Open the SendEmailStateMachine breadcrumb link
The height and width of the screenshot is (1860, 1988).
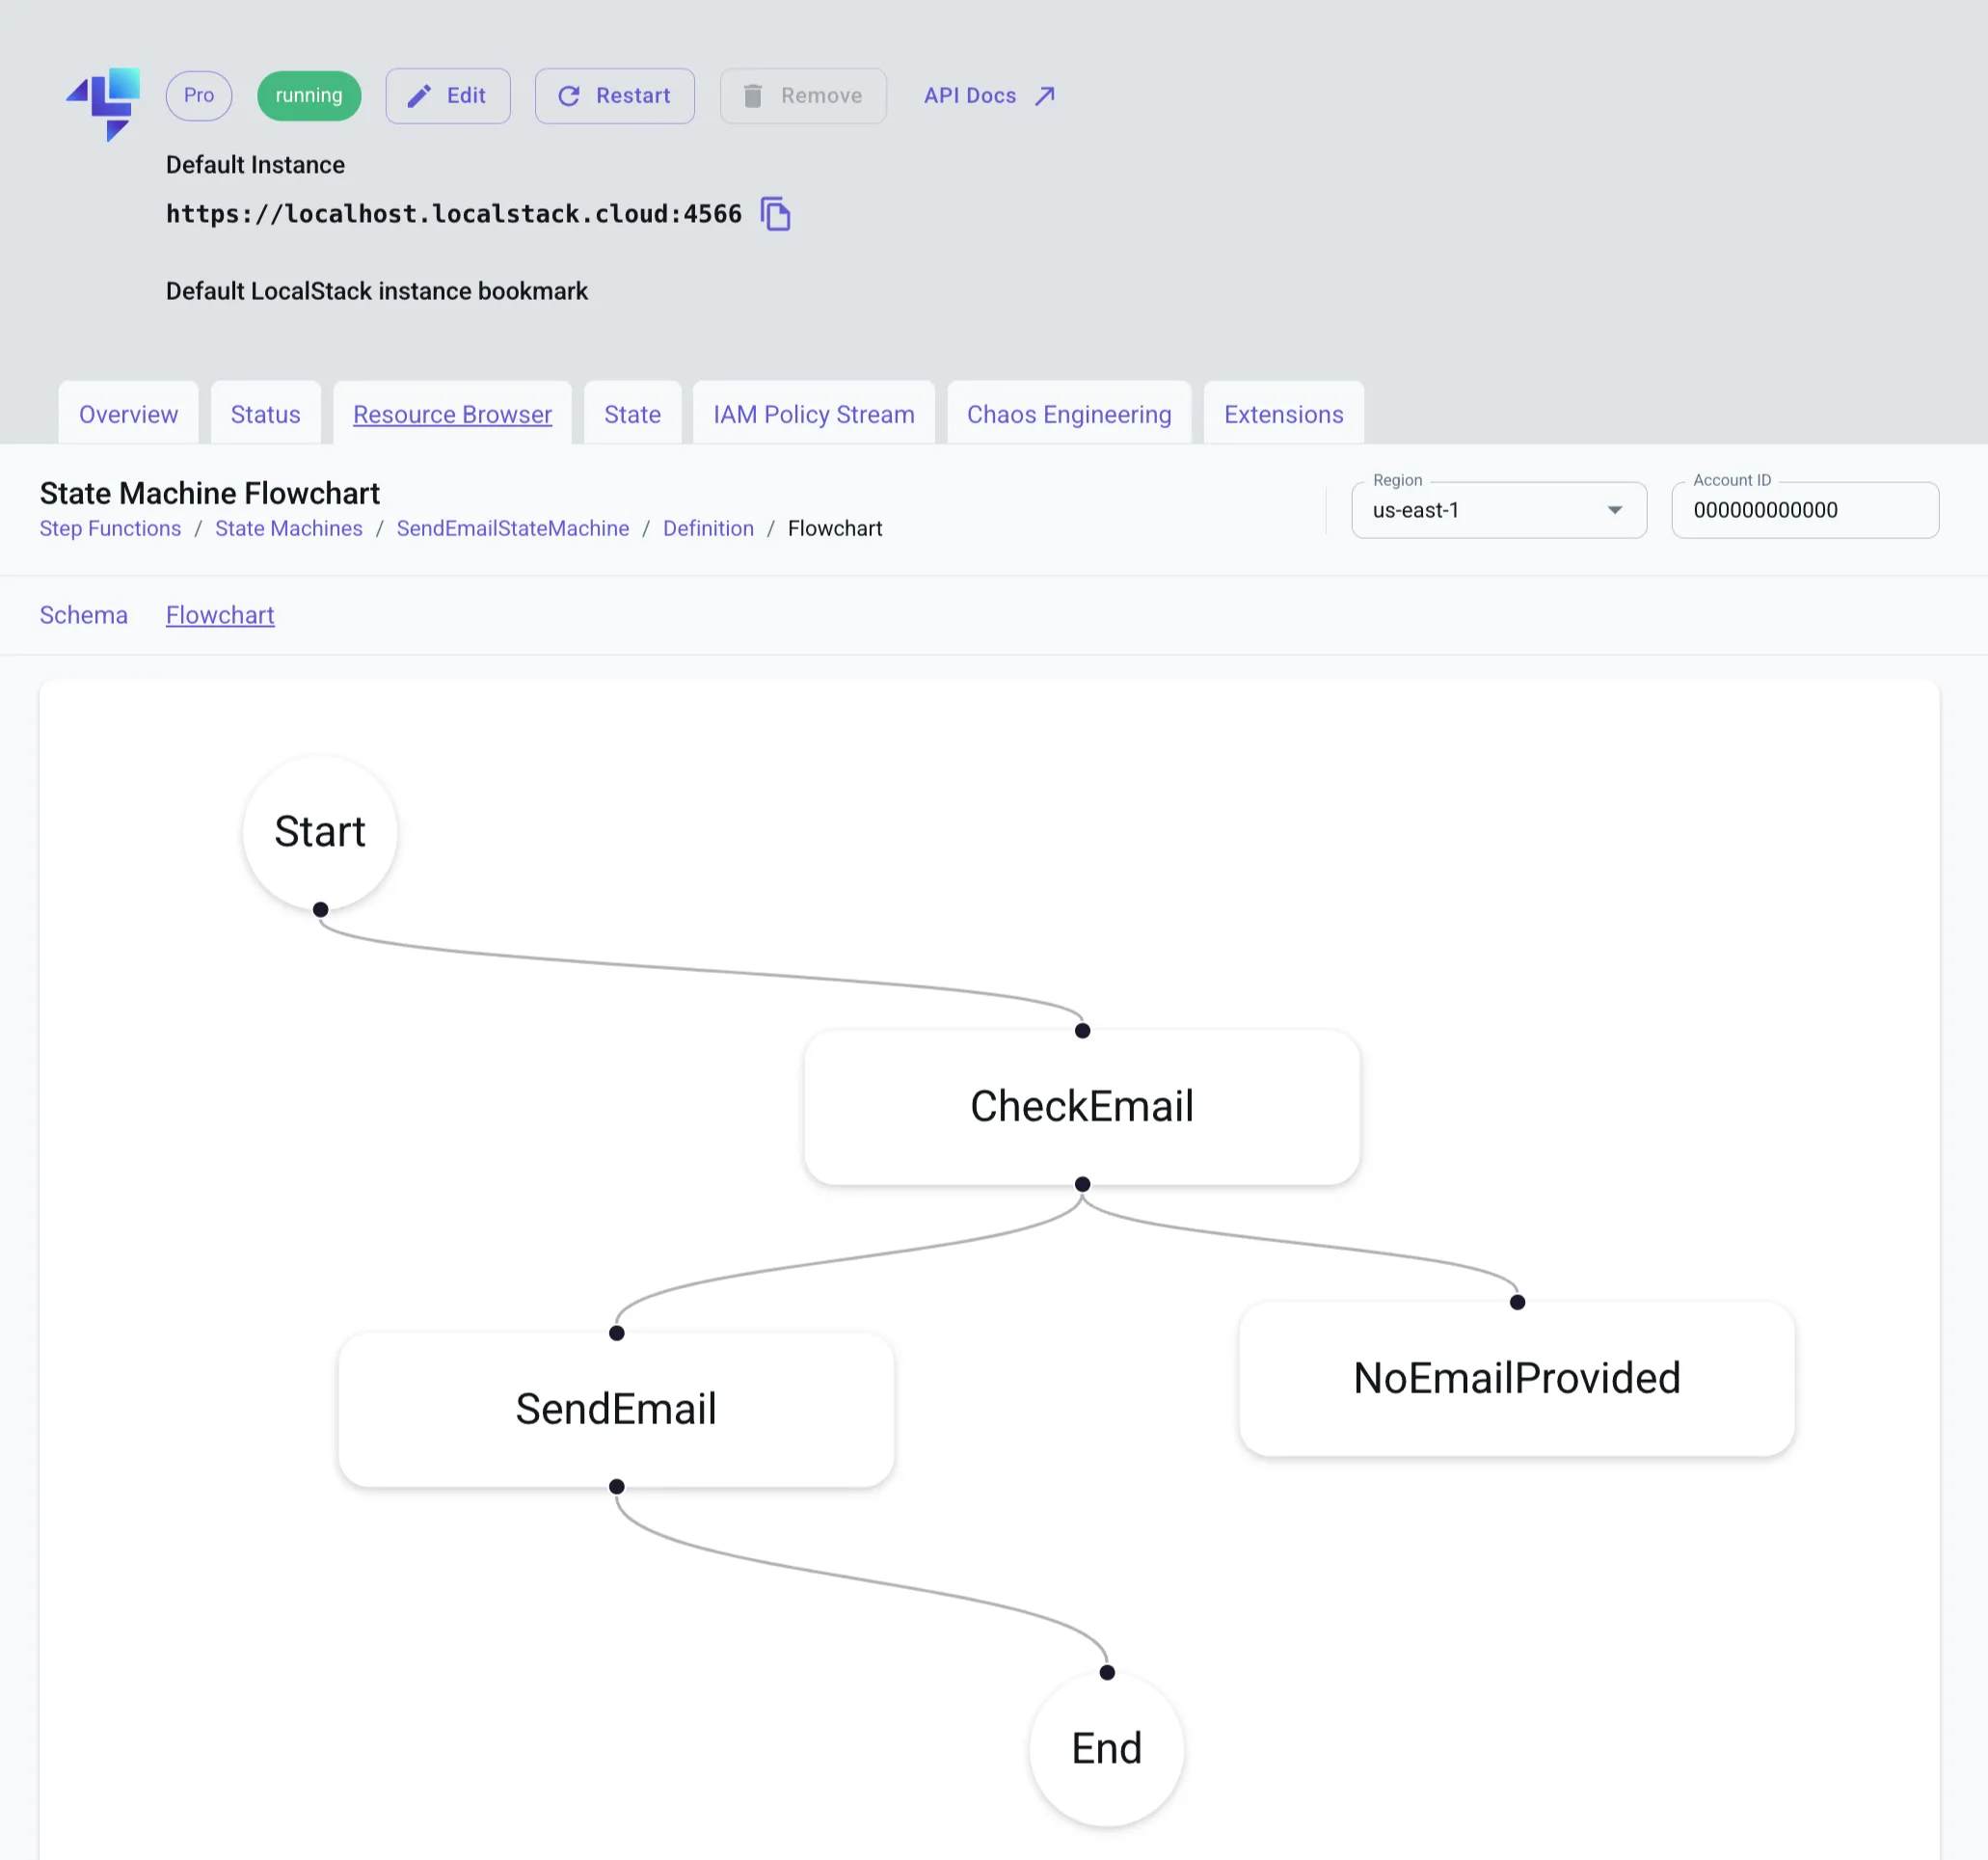[x=512, y=528]
